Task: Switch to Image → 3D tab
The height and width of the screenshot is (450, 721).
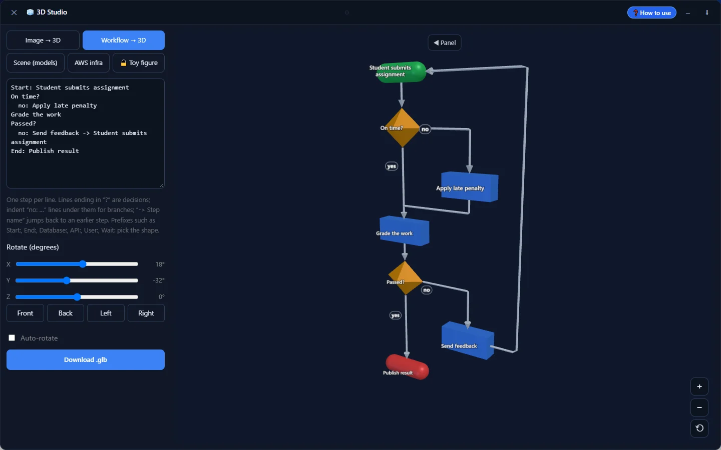Action: [x=43, y=40]
